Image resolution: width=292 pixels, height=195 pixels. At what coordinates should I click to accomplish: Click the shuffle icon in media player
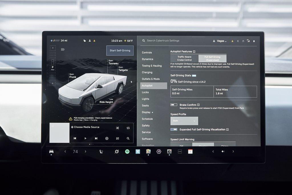coord(117,128)
